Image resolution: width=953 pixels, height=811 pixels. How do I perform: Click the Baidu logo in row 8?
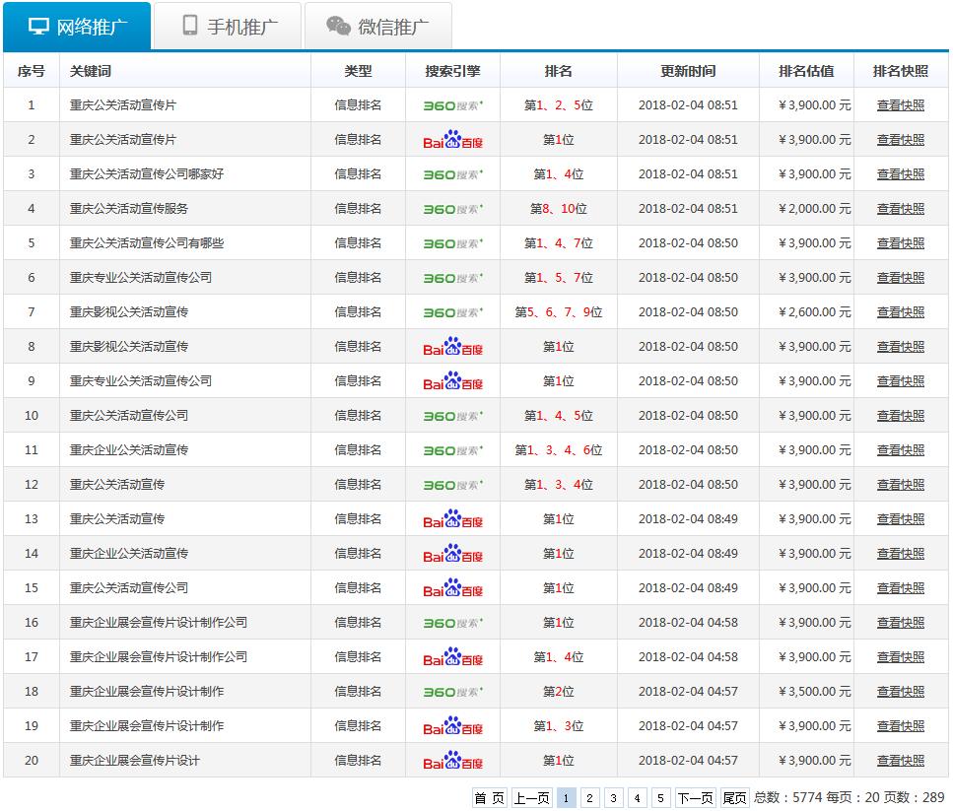point(452,347)
